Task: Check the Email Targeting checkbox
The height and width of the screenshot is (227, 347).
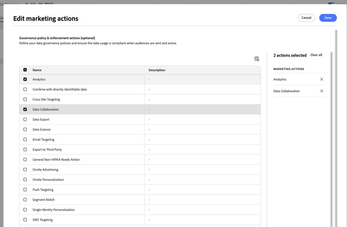Action: 25,139
